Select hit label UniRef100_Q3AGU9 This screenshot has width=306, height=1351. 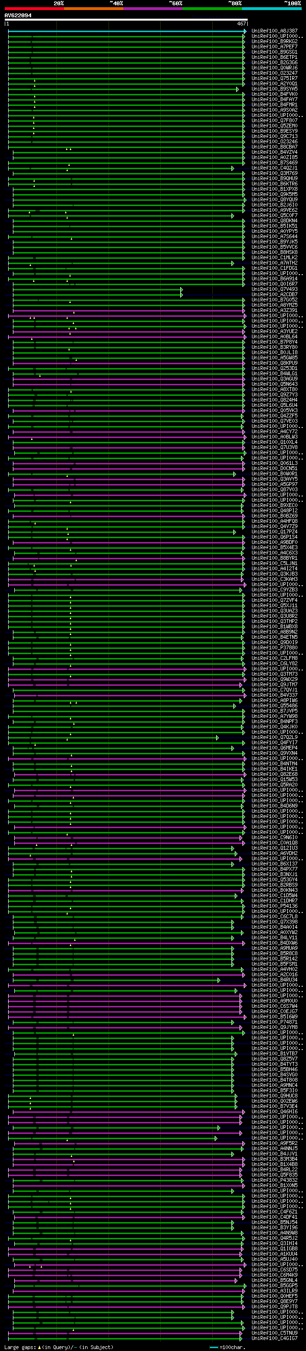coord(274,379)
